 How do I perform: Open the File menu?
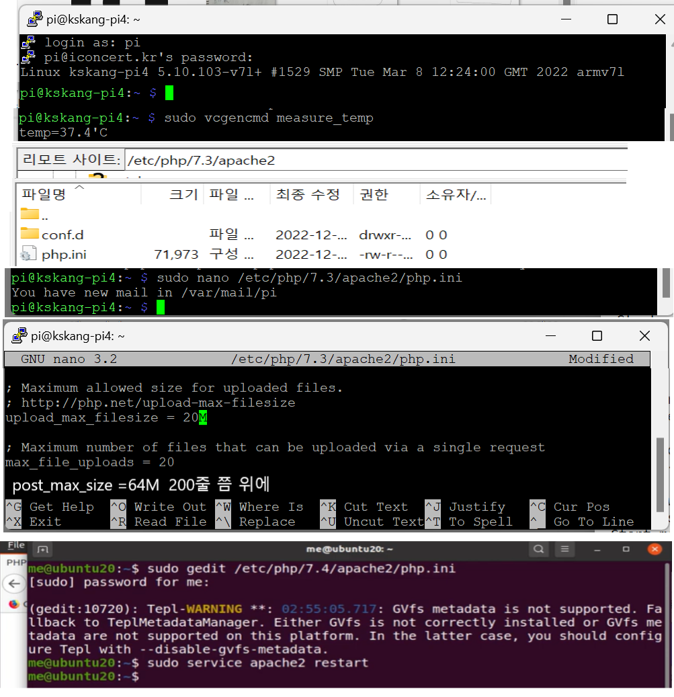[16, 545]
